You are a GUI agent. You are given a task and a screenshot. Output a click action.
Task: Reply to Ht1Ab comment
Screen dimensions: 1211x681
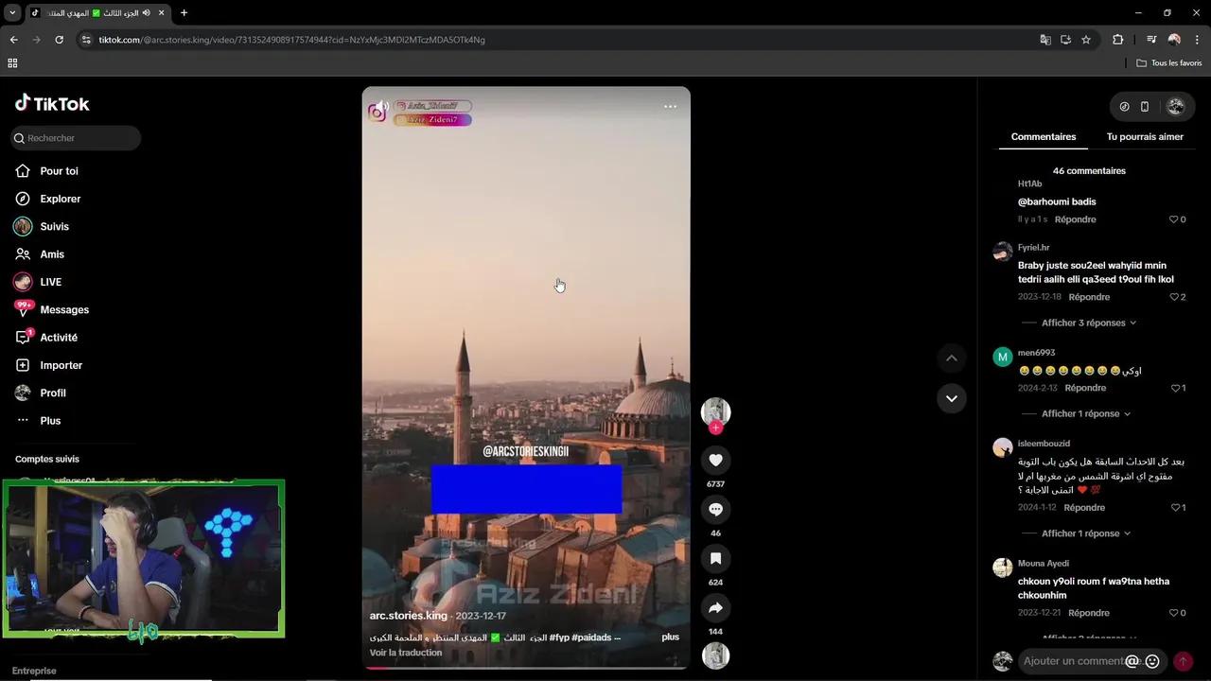point(1076,219)
